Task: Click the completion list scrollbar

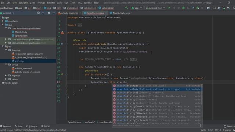Action: point(202,94)
